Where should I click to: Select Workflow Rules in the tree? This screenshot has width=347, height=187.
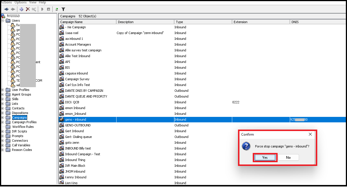point(23,127)
